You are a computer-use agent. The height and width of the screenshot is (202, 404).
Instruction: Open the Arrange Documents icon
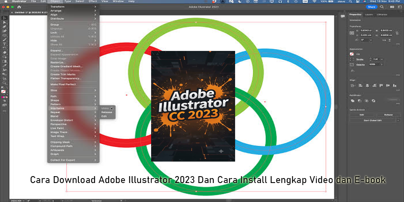tap(391, 7)
